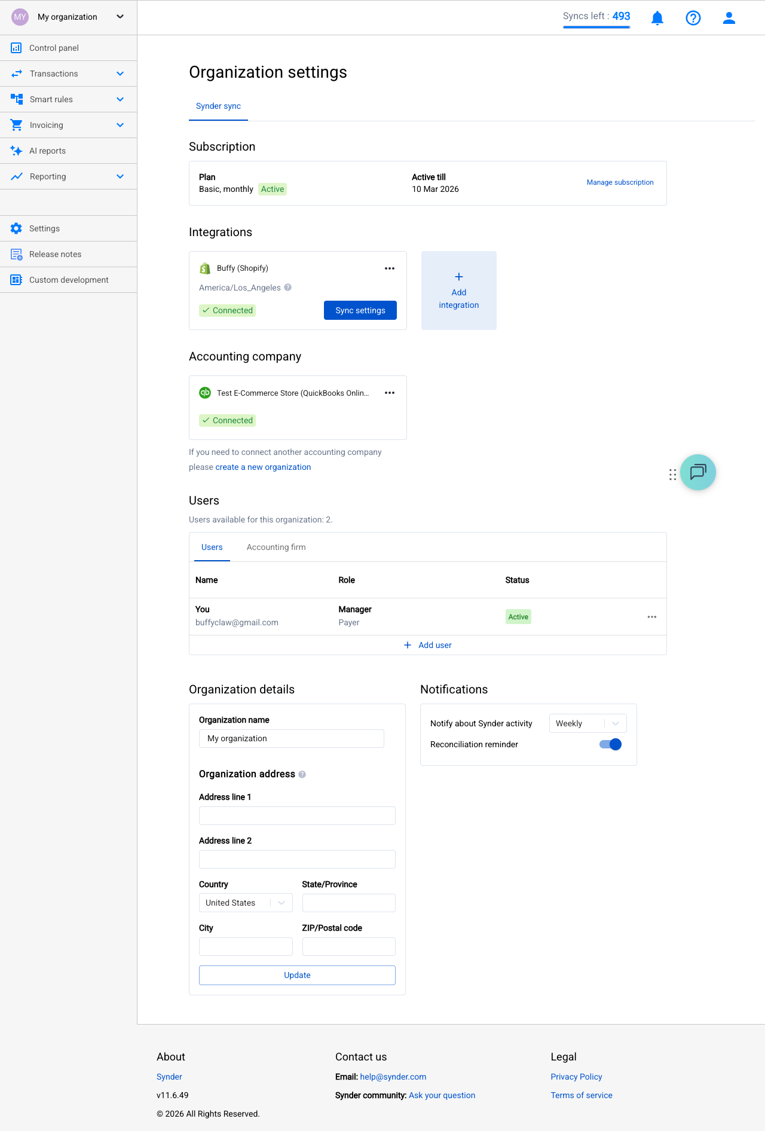
Task: Toggle the Reconciliation reminder switch
Action: click(610, 744)
